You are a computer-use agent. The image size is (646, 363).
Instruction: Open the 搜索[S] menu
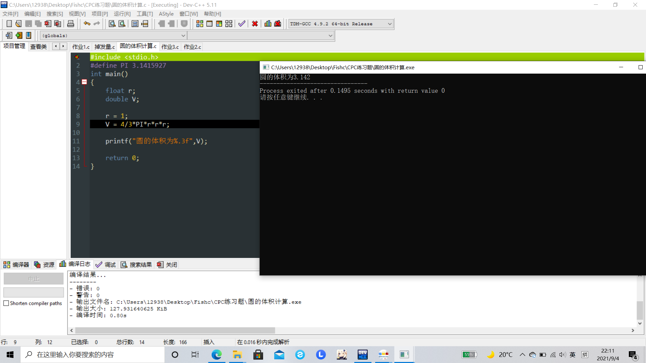(x=55, y=14)
